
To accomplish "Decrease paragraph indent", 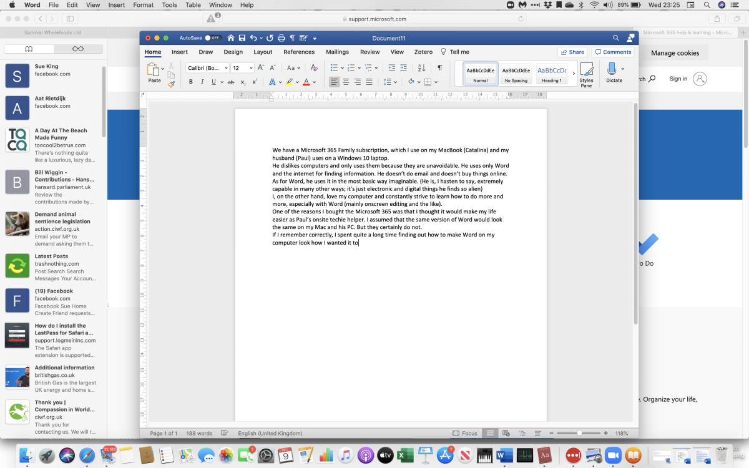I will 391,67.
